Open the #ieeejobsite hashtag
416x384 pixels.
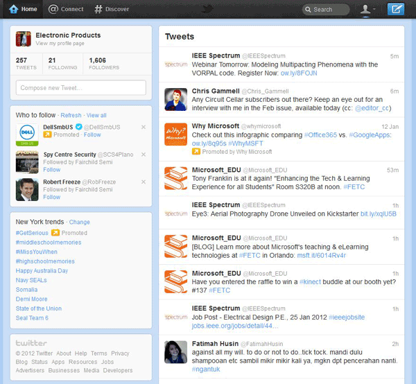[347, 317]
